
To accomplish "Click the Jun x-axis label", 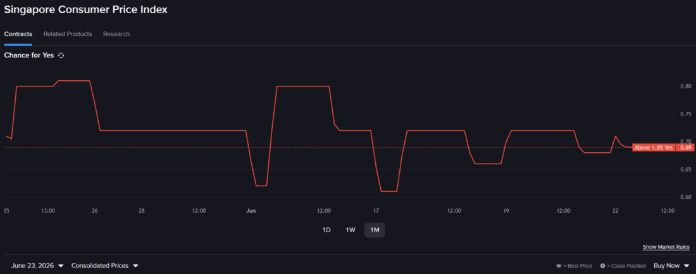I will tap(251, 211).
